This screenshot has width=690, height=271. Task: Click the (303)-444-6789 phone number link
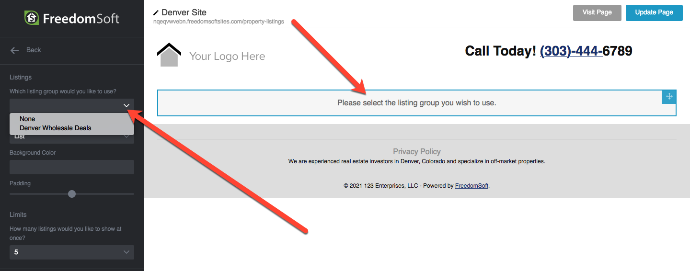coord(586,51)
